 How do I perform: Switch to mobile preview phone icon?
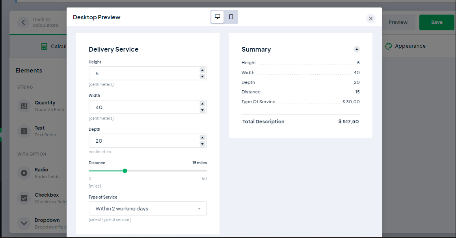point(231,17)
